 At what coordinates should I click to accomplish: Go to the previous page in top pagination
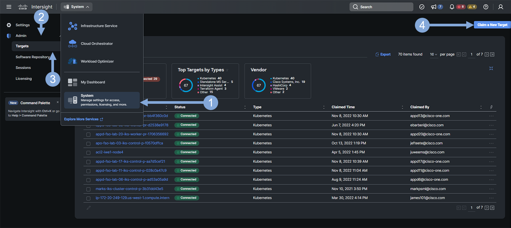click(464, 54)
